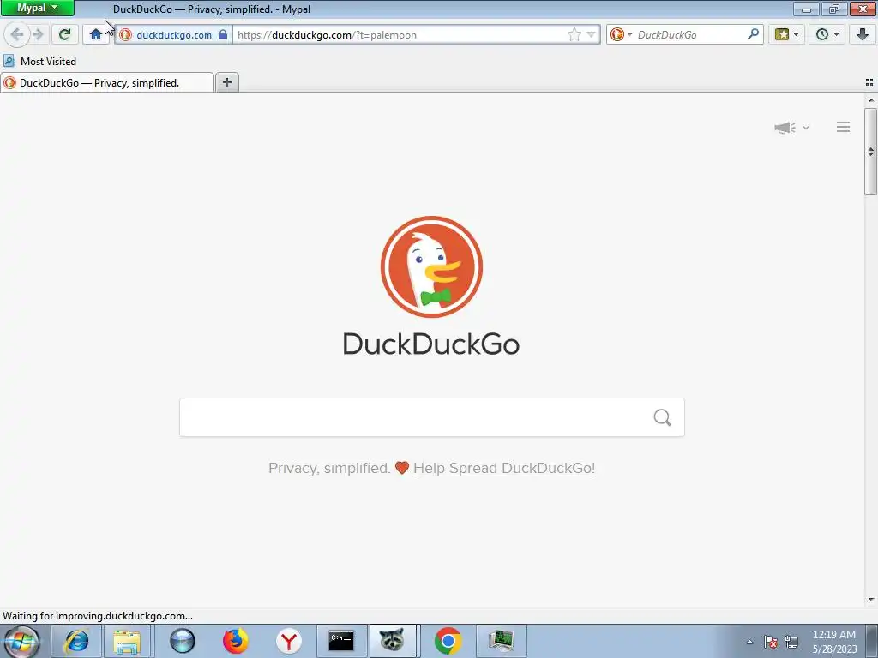Open the downloads arrow button
Image resolution: width=878 pixels, height=658 pixels.
click(863, 34)
